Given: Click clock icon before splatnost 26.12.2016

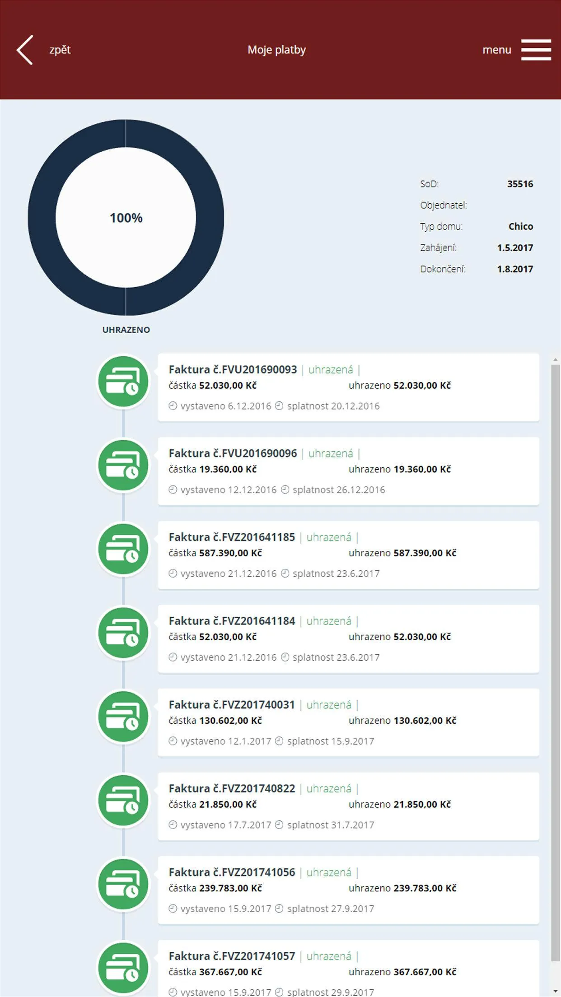Looking at the screenshot, I should 285,489.
